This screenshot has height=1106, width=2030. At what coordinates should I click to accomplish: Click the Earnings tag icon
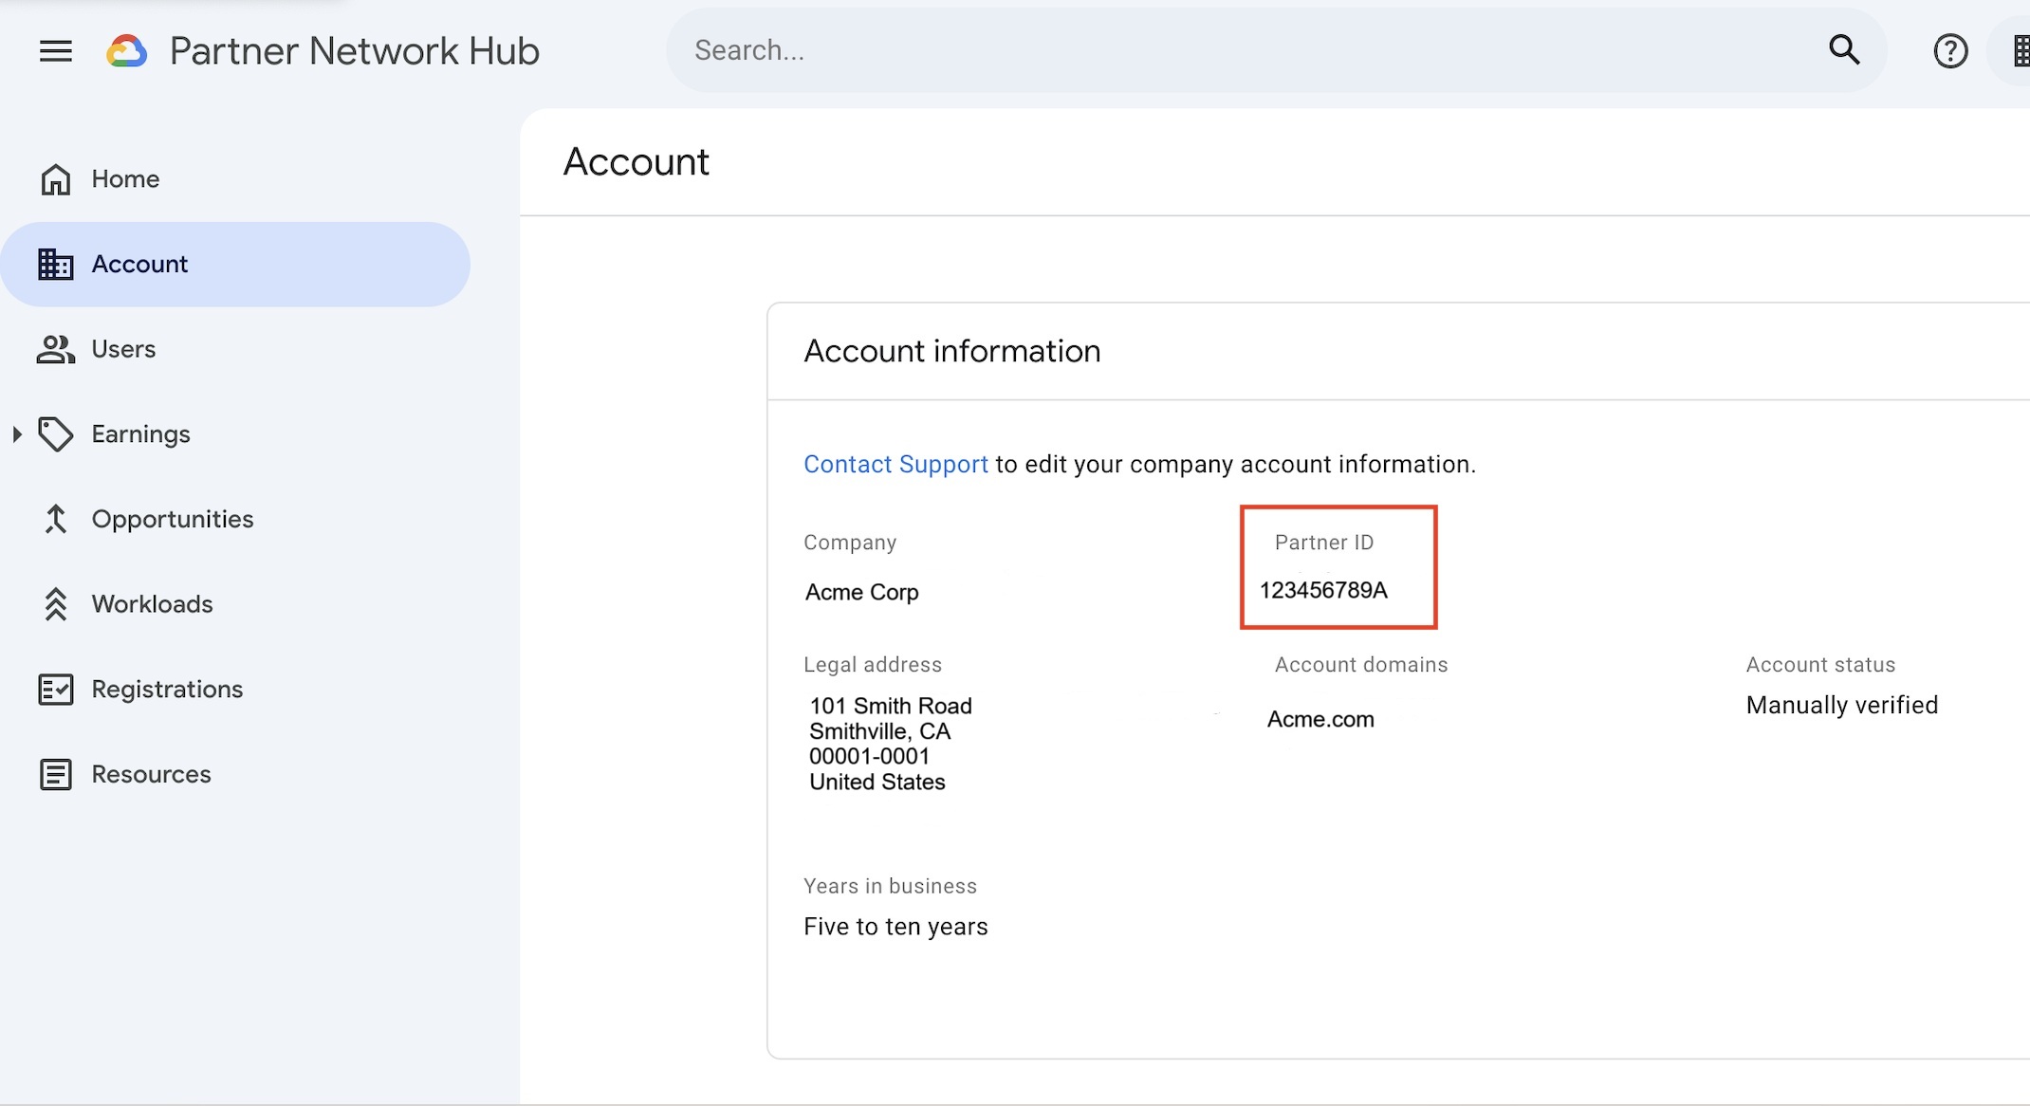(56, 434)
